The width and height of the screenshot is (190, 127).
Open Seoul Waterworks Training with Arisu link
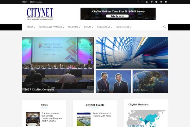point(102,115)
